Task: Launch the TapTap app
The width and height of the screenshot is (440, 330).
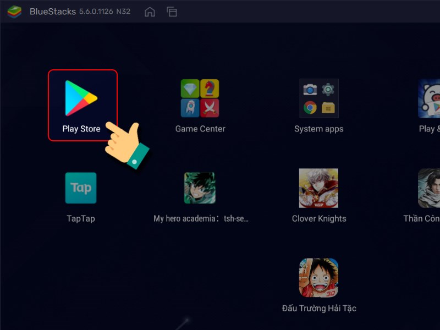Action: coord(81,188)
